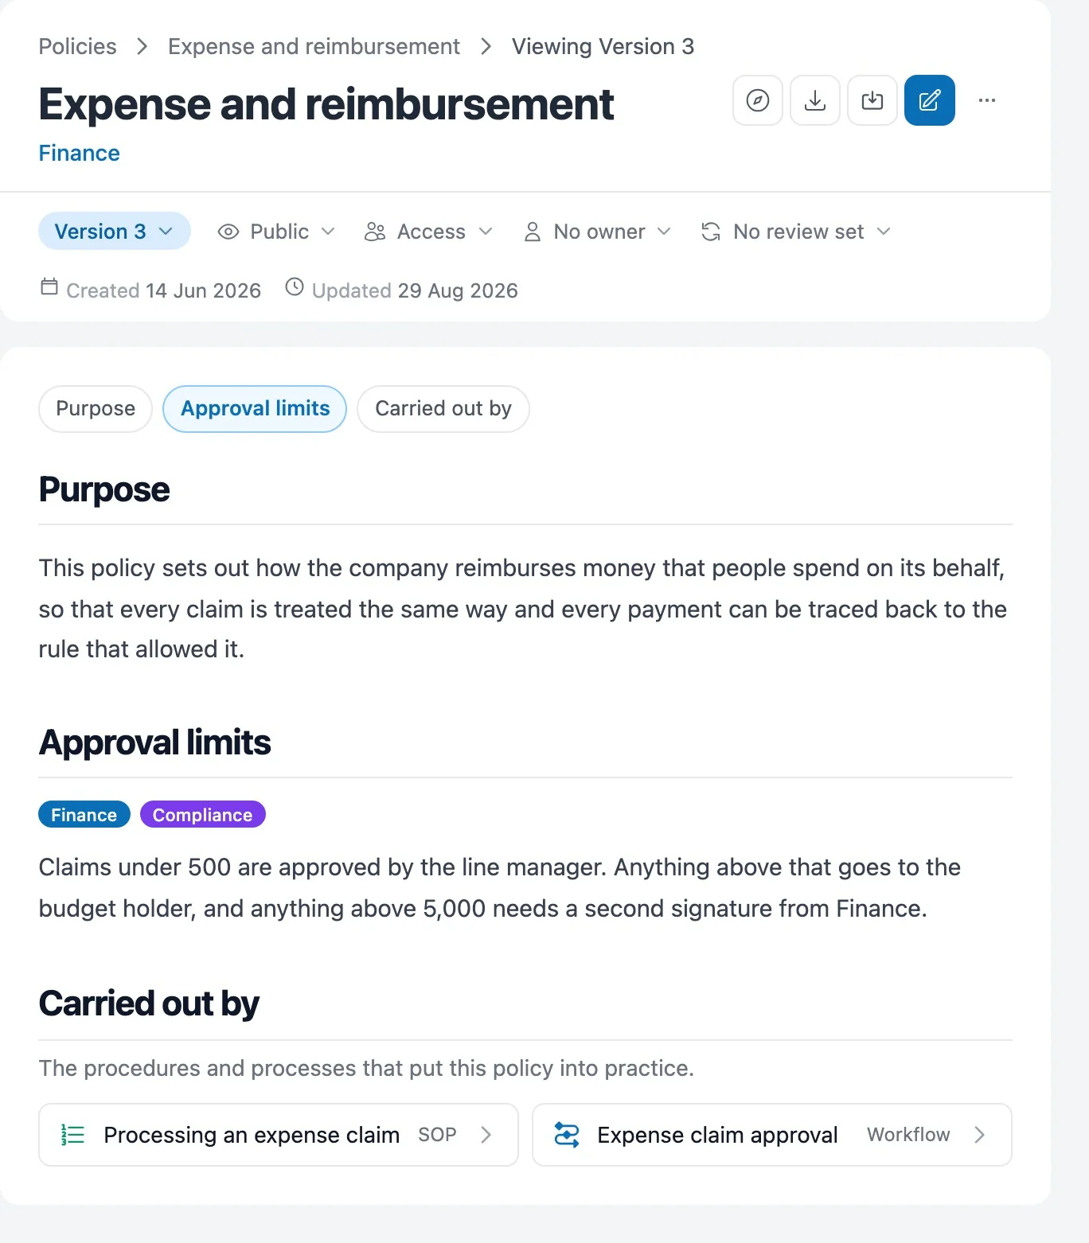Open the three-dot more options menu

coord(986,100)
